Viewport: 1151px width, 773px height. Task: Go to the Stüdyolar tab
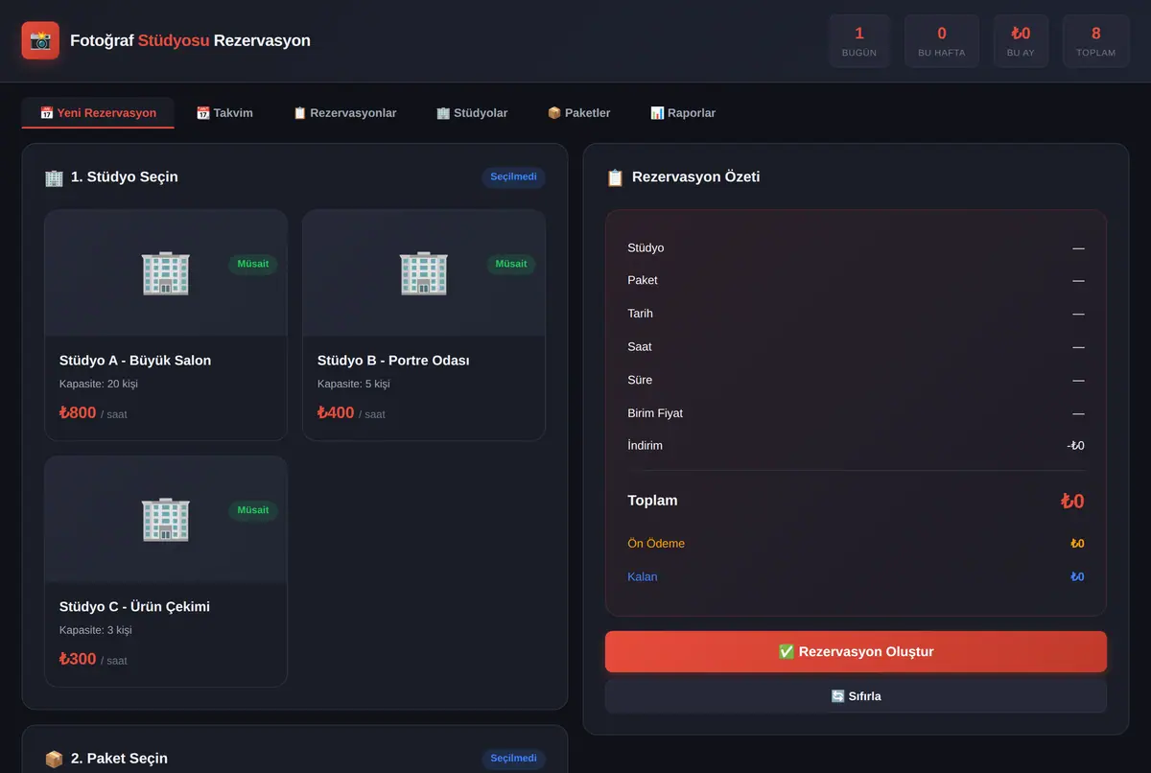tap(472, 113)
